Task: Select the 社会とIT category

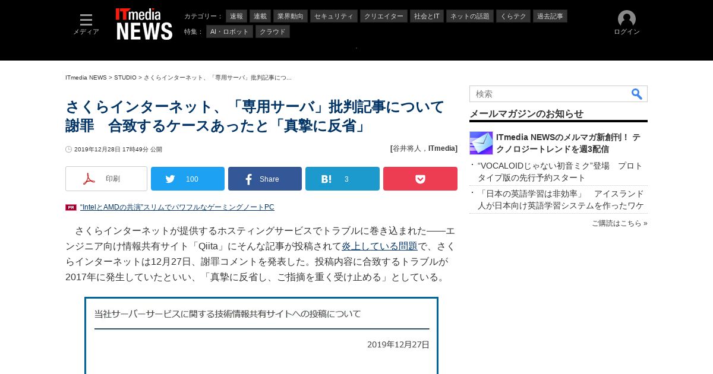Action: (x=427, y=16)
